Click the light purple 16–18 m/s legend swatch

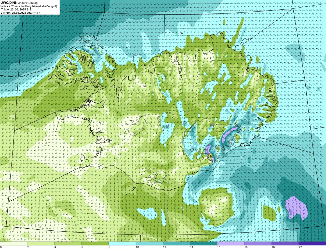point(231,243)
